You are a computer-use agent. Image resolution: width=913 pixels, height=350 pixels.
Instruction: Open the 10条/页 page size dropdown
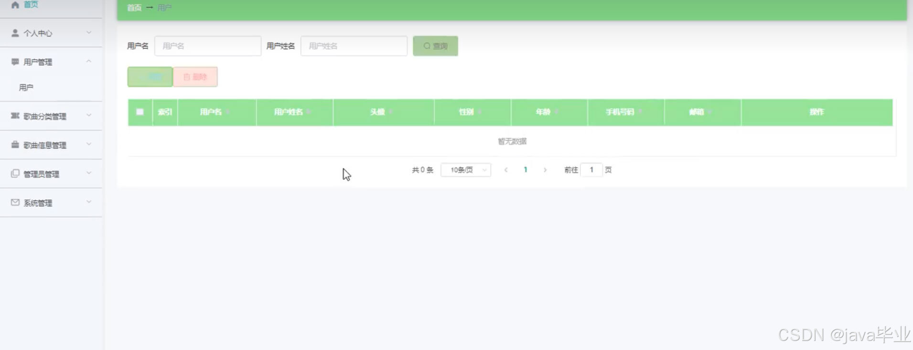tap(466, 170)
